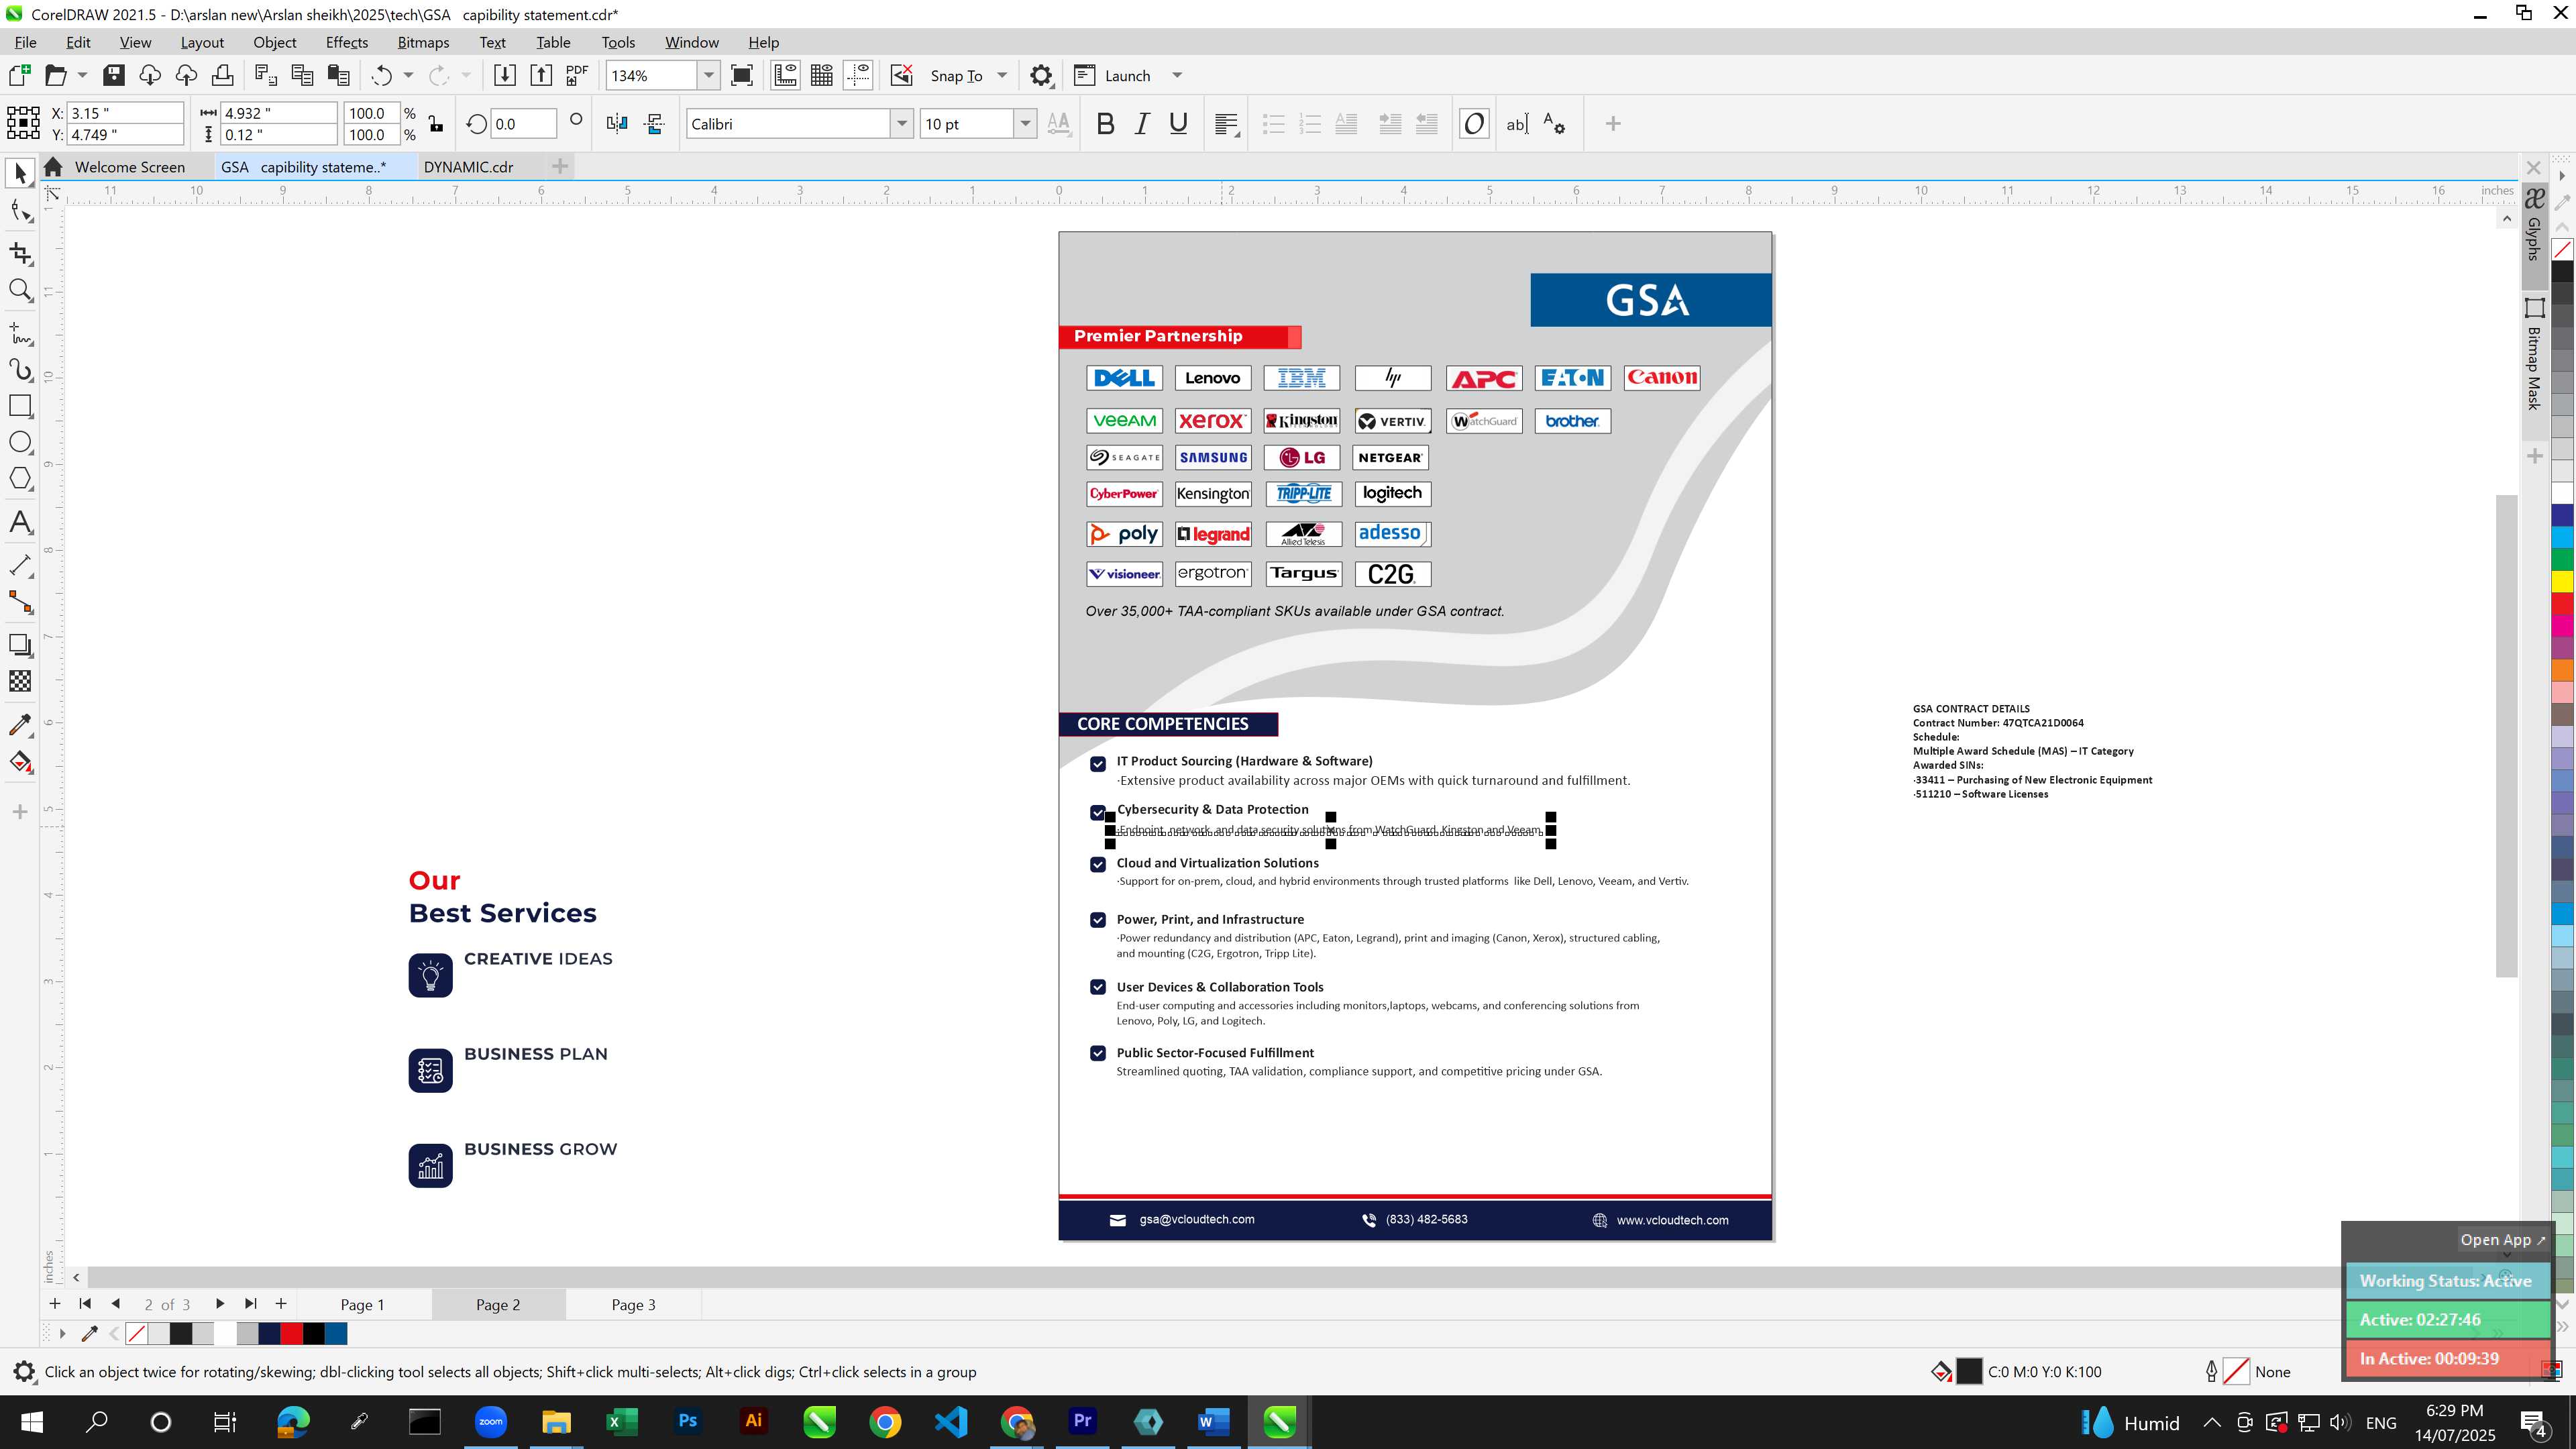Expand the document palette arrow
2576x1449 pixels.
click(x=62, y=1333)
